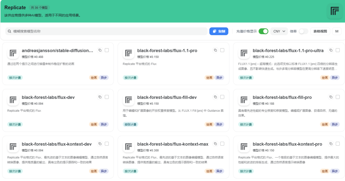345x181 pixels.
Task: Open the black-forest-labs/flux-dev title
Action: [x=48, y=97]
